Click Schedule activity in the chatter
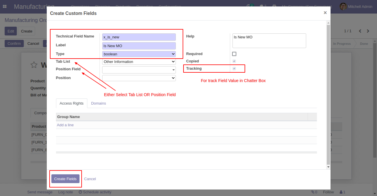The height and width of the screenshot is (196, 377). [95, 192]
